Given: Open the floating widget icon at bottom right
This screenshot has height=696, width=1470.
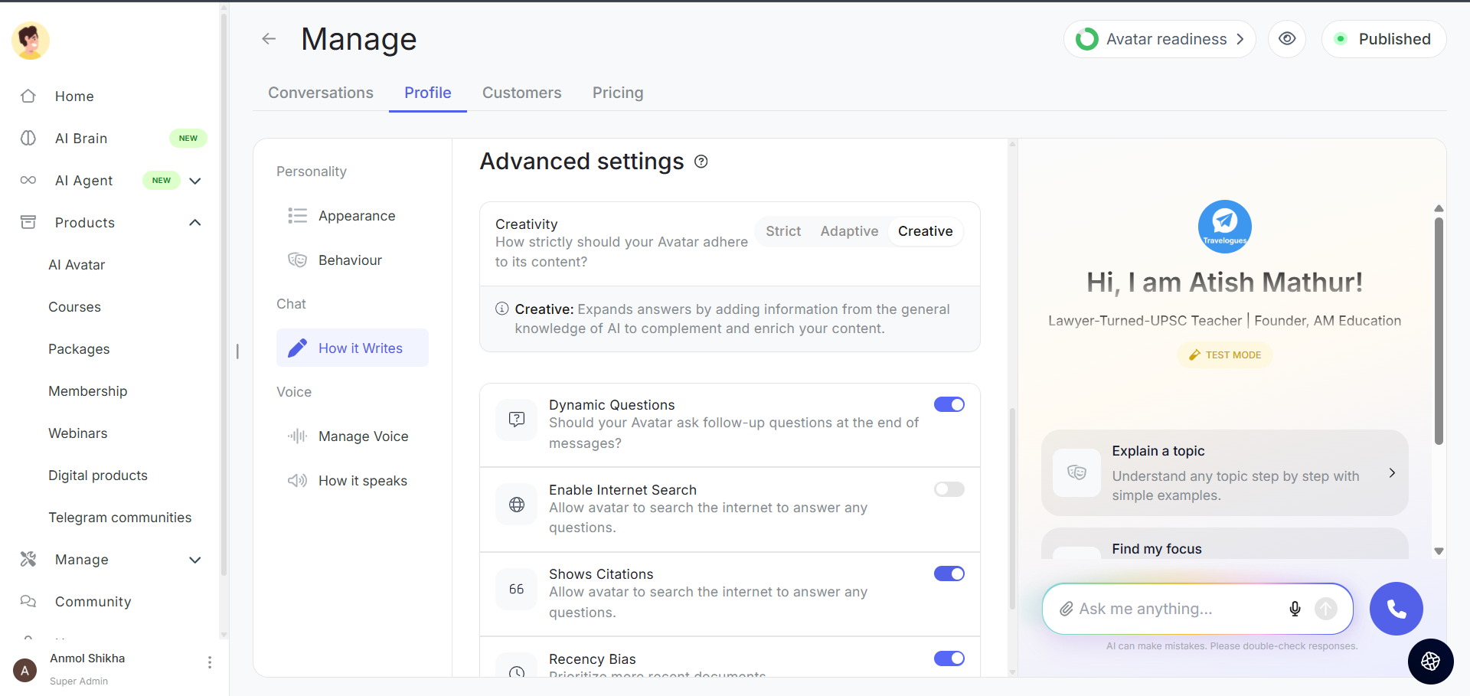Looking at the screenshot, I should click(1430, 661).
